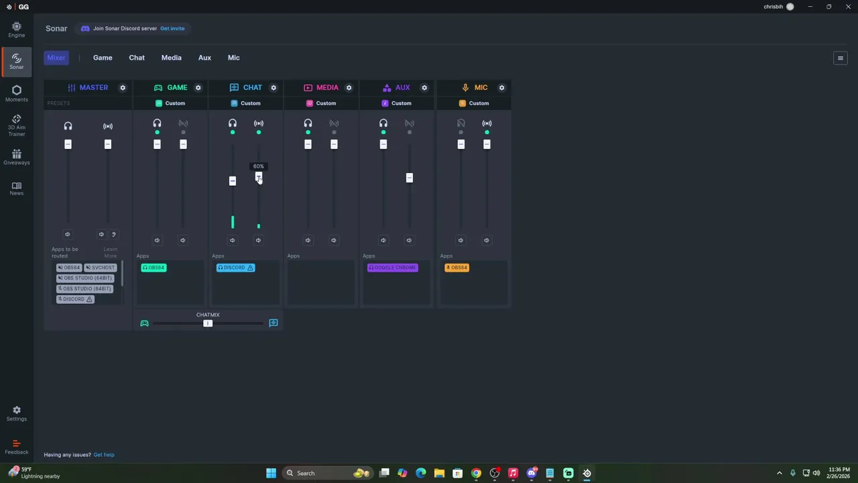This screenshot has width=858, height=483.
Task: Switch to the Game tab
Action: pos(103,58)
